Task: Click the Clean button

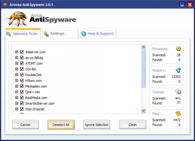Action: coord(133,125)
